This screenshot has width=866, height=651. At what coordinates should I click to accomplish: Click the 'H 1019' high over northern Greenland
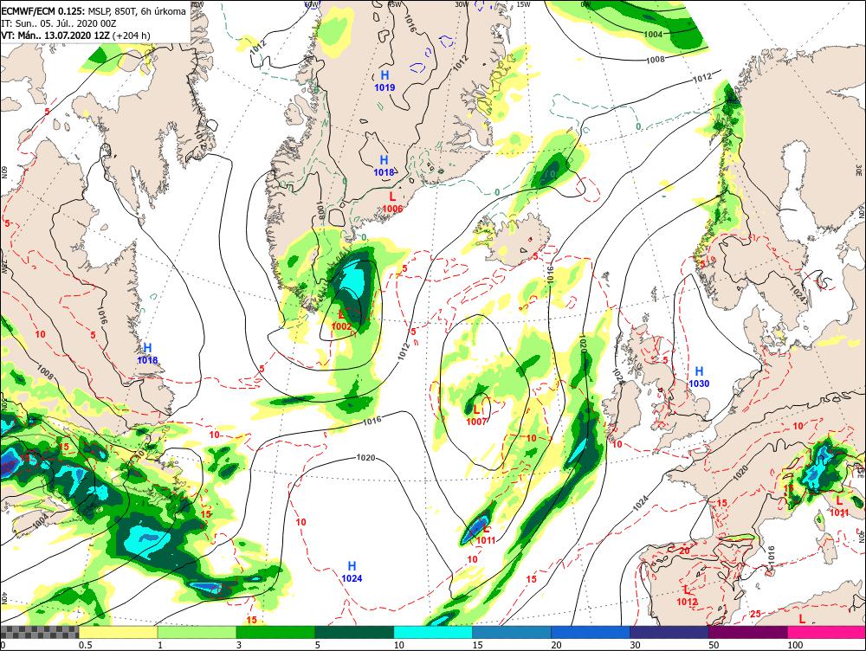tap(385, 81)
